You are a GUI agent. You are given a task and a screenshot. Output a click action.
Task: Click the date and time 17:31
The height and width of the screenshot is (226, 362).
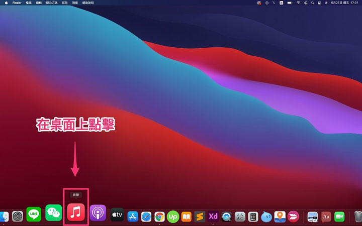[x=344, y=3]
